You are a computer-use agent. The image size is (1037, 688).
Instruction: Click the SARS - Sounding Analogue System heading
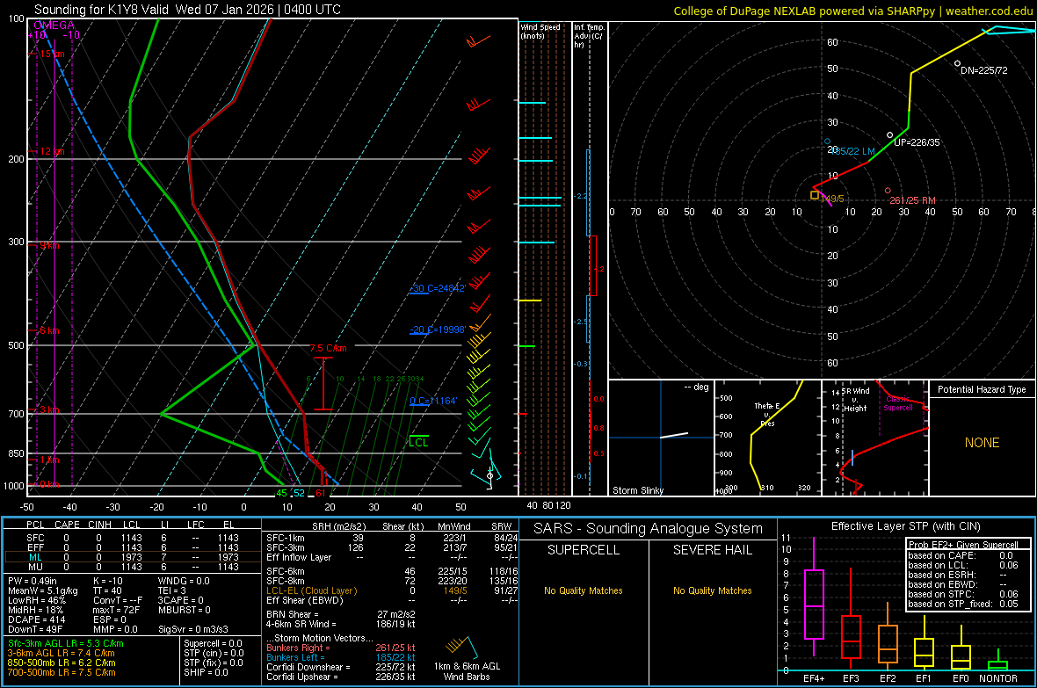(x=649, y=529)
